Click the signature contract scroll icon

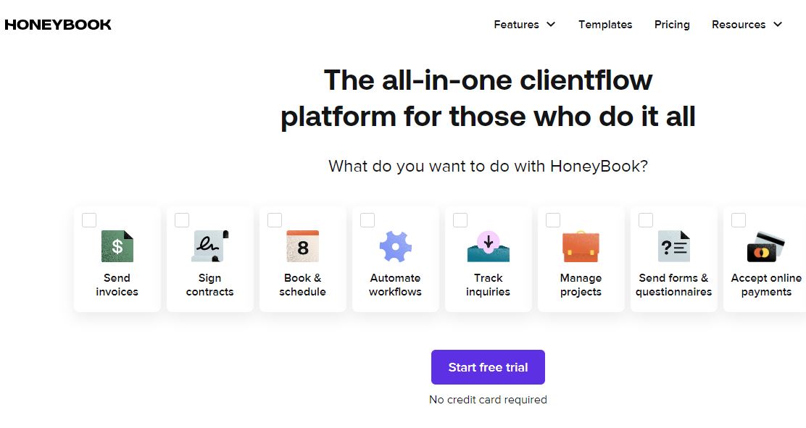(x=209, y=246)
